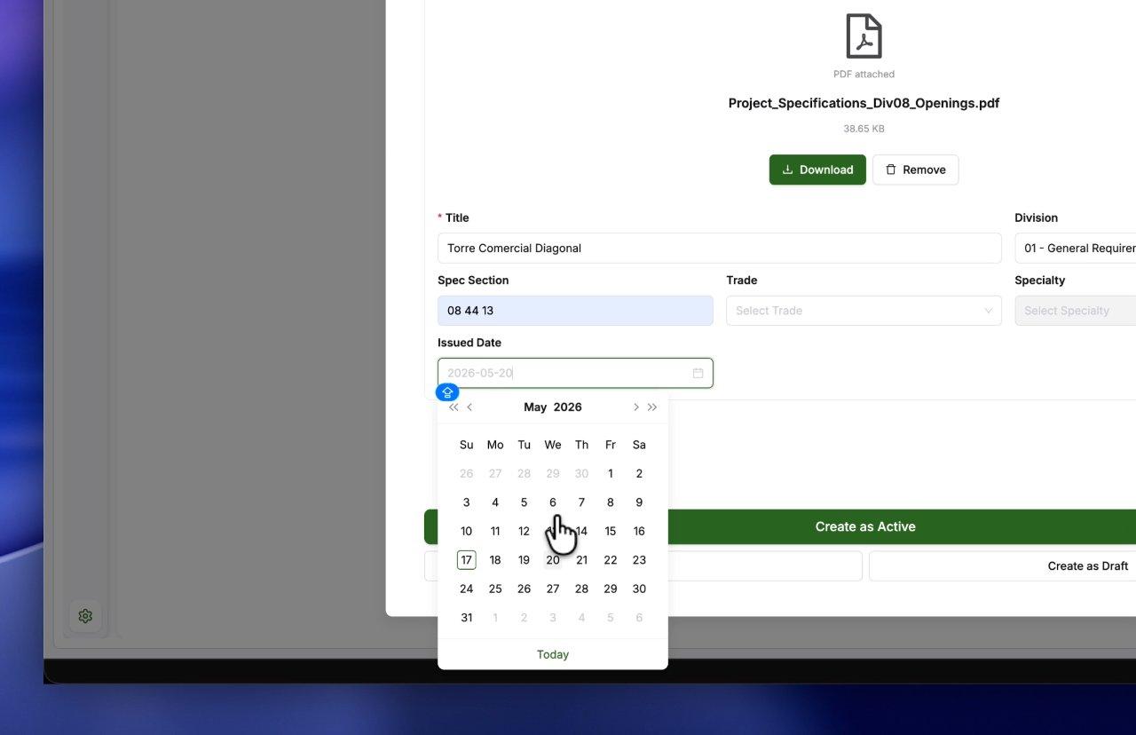The width and height of the screenshot is (1136, 735).
Task: Select May 16 in the calendar
Action: click(x=639, y=532)
